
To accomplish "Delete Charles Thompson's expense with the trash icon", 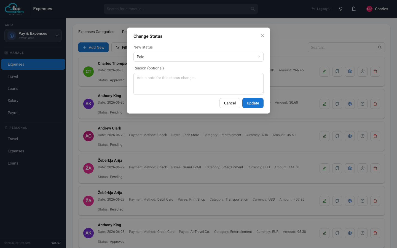I will pyautogui.click(x=375, y=72).
